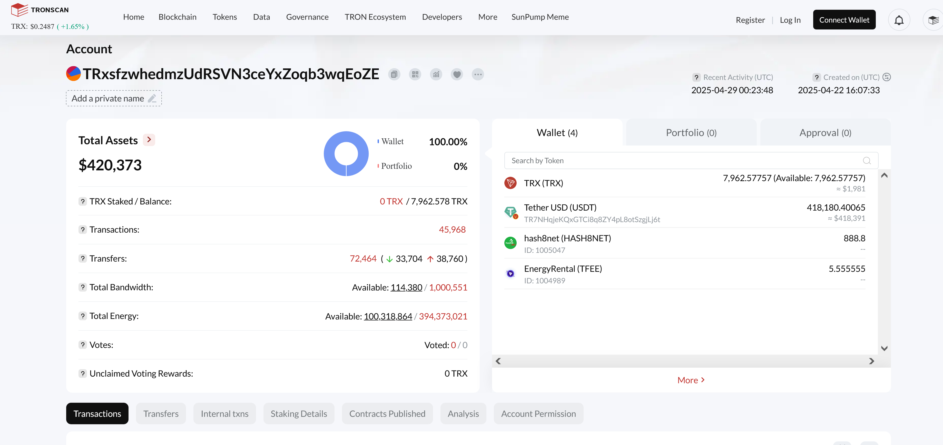Click the account avatar identicon
This screenshot has width=943, height=445.
click(73, 74)
